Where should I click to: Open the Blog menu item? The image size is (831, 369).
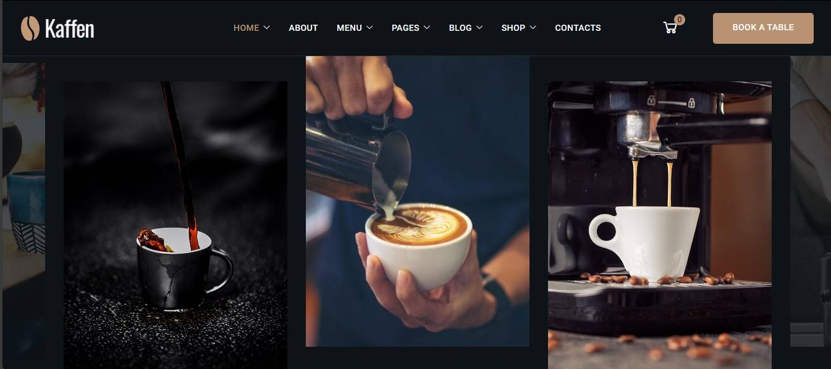pyautogui.click(x=460, y=28)
